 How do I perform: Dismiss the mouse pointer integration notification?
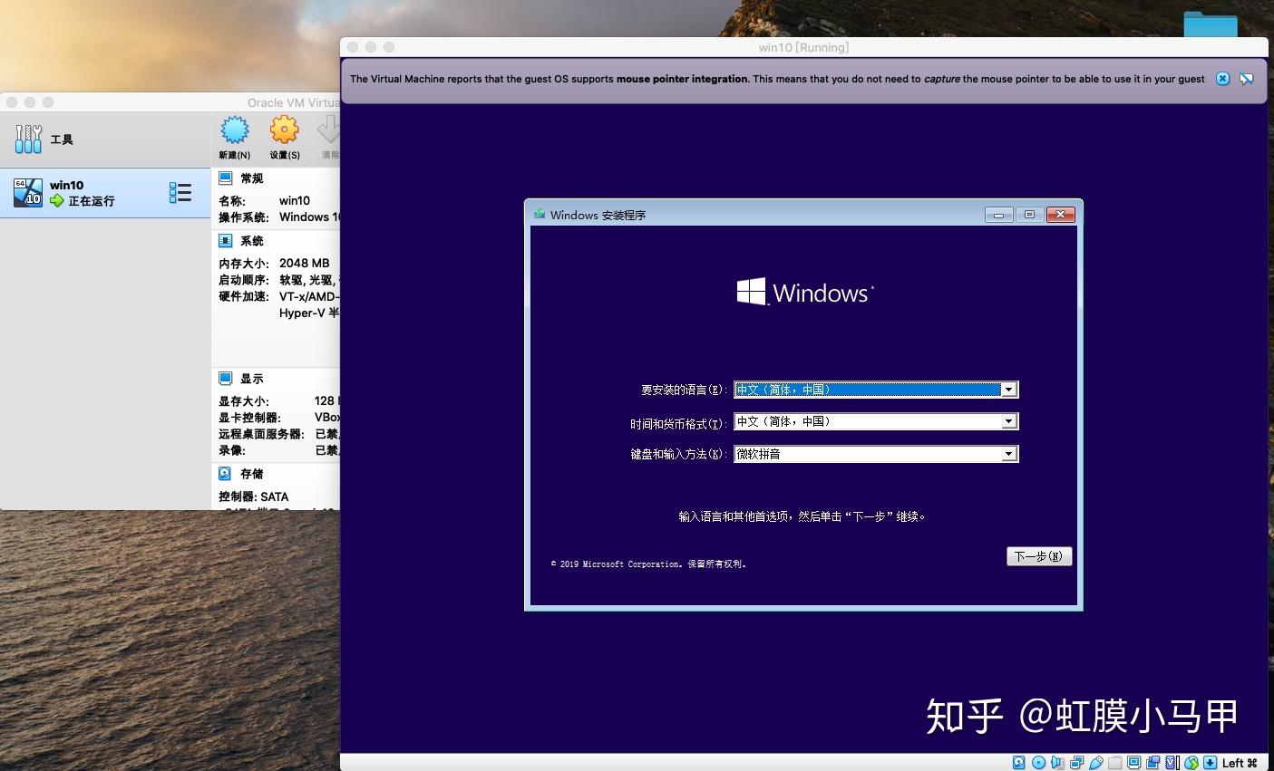[x=1222, y=79]
